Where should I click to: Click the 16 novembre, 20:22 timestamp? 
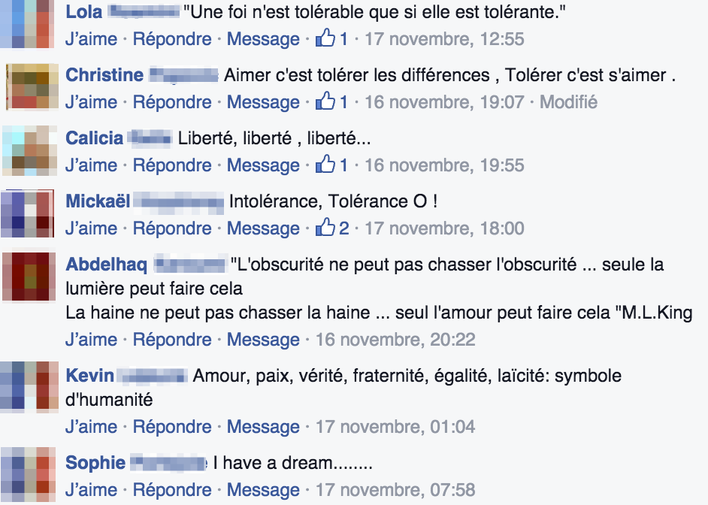click(x=395, y=340)
